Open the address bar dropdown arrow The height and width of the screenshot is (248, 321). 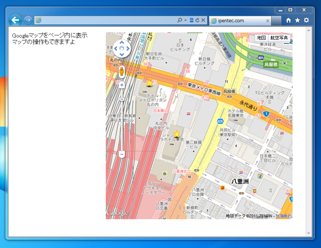(x=185, y=20)
